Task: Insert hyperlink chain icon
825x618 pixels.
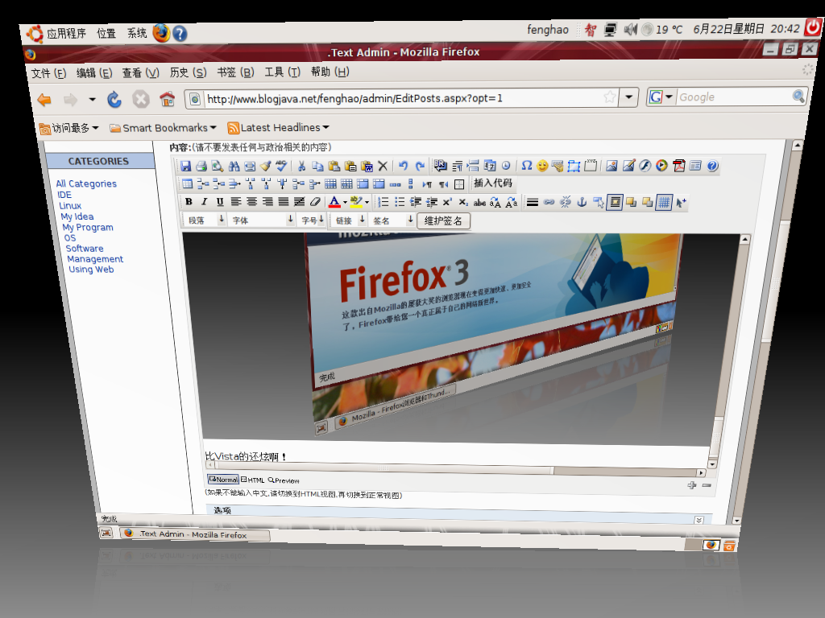Action: (x=549, y=202)
